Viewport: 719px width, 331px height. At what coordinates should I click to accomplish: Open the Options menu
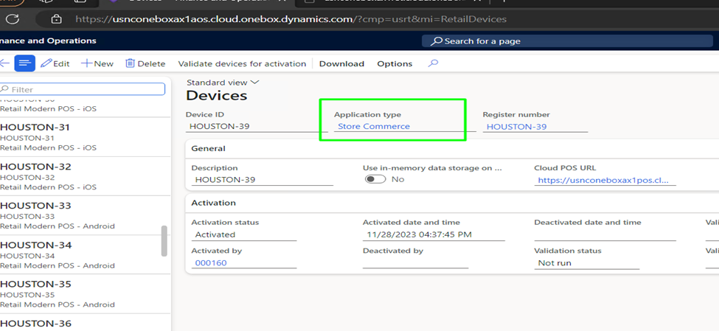click(x=395, y=63)
